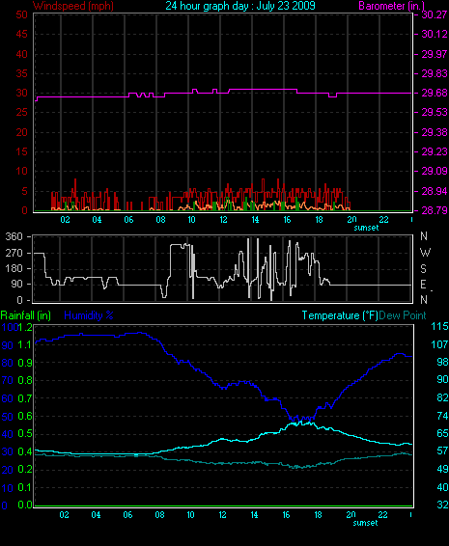Viewport: 449px width, 546px height.
Task: Click the 30.27 barometer axis value
Action: 435,14
